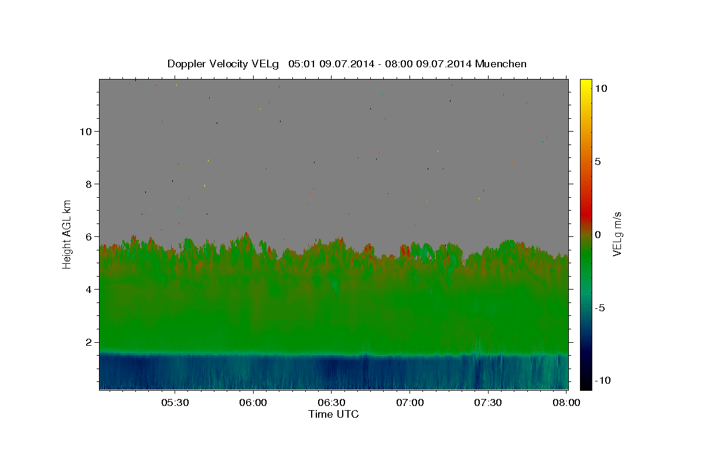This screenshot has height=468, width=703.
Task: Click the colorbar value 10 label
Action: [601, 88]
